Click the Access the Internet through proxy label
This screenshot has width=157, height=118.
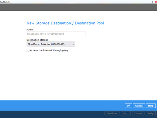click(49, 50)
